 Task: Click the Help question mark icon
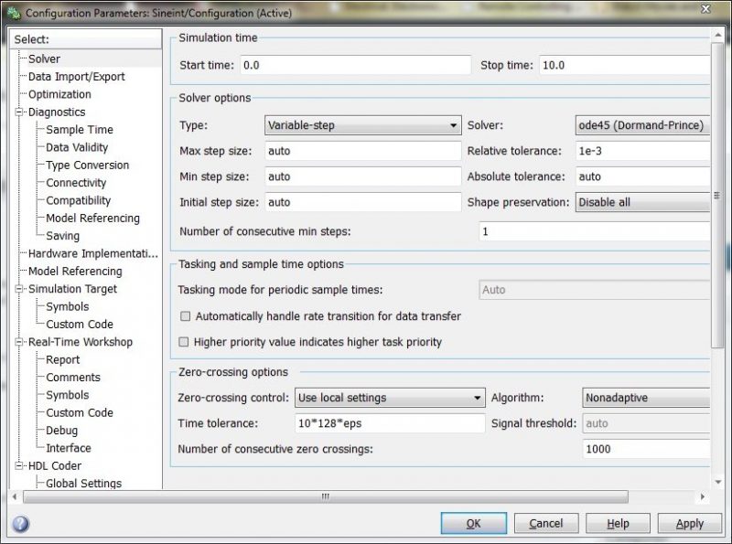pyautogui.click(x=19, y=523)
